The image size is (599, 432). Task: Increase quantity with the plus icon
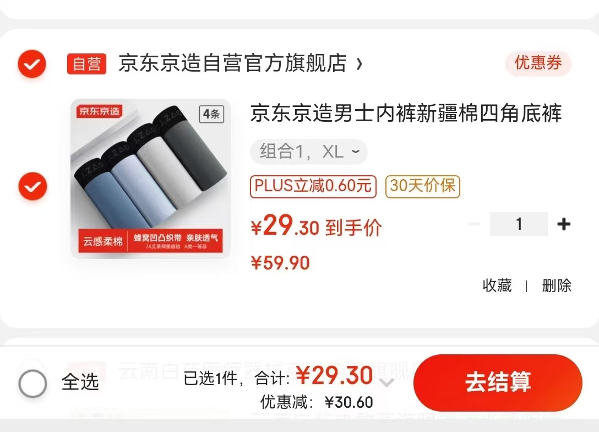(564, 224)
